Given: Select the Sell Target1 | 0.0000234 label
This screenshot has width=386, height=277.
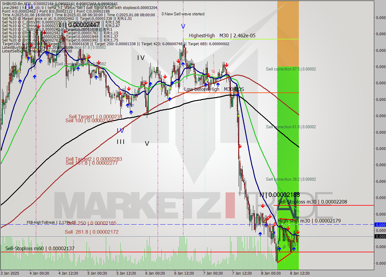Looking at the screenshot, I should [x=96, y=117].
